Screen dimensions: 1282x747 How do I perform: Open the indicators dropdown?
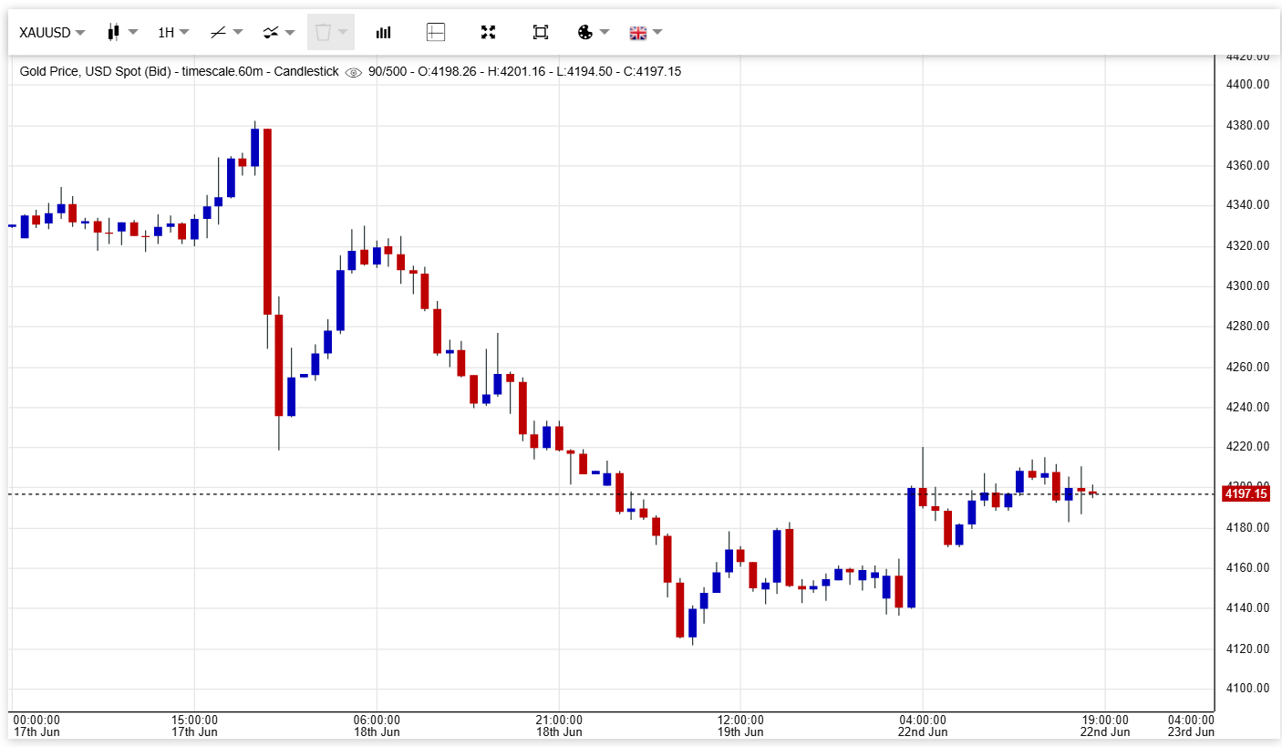coord(279,33)
